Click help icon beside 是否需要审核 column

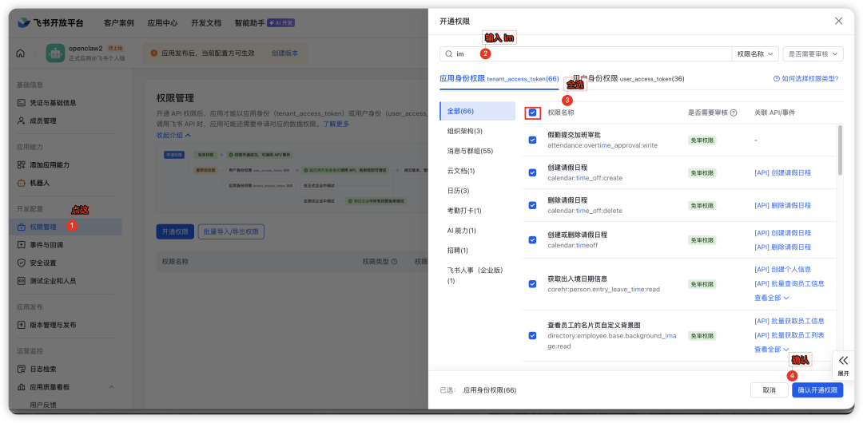[734, 113]
